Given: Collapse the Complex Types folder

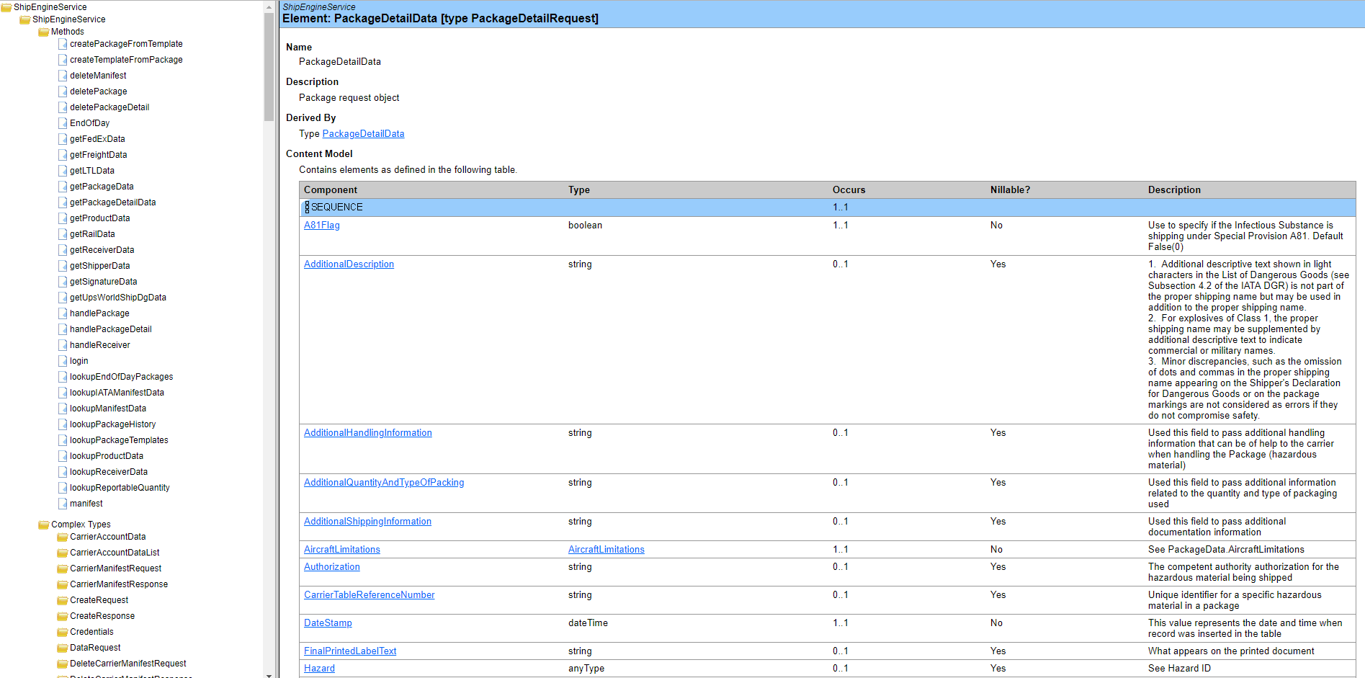Looking at the screenshot, I should point(43,525).
